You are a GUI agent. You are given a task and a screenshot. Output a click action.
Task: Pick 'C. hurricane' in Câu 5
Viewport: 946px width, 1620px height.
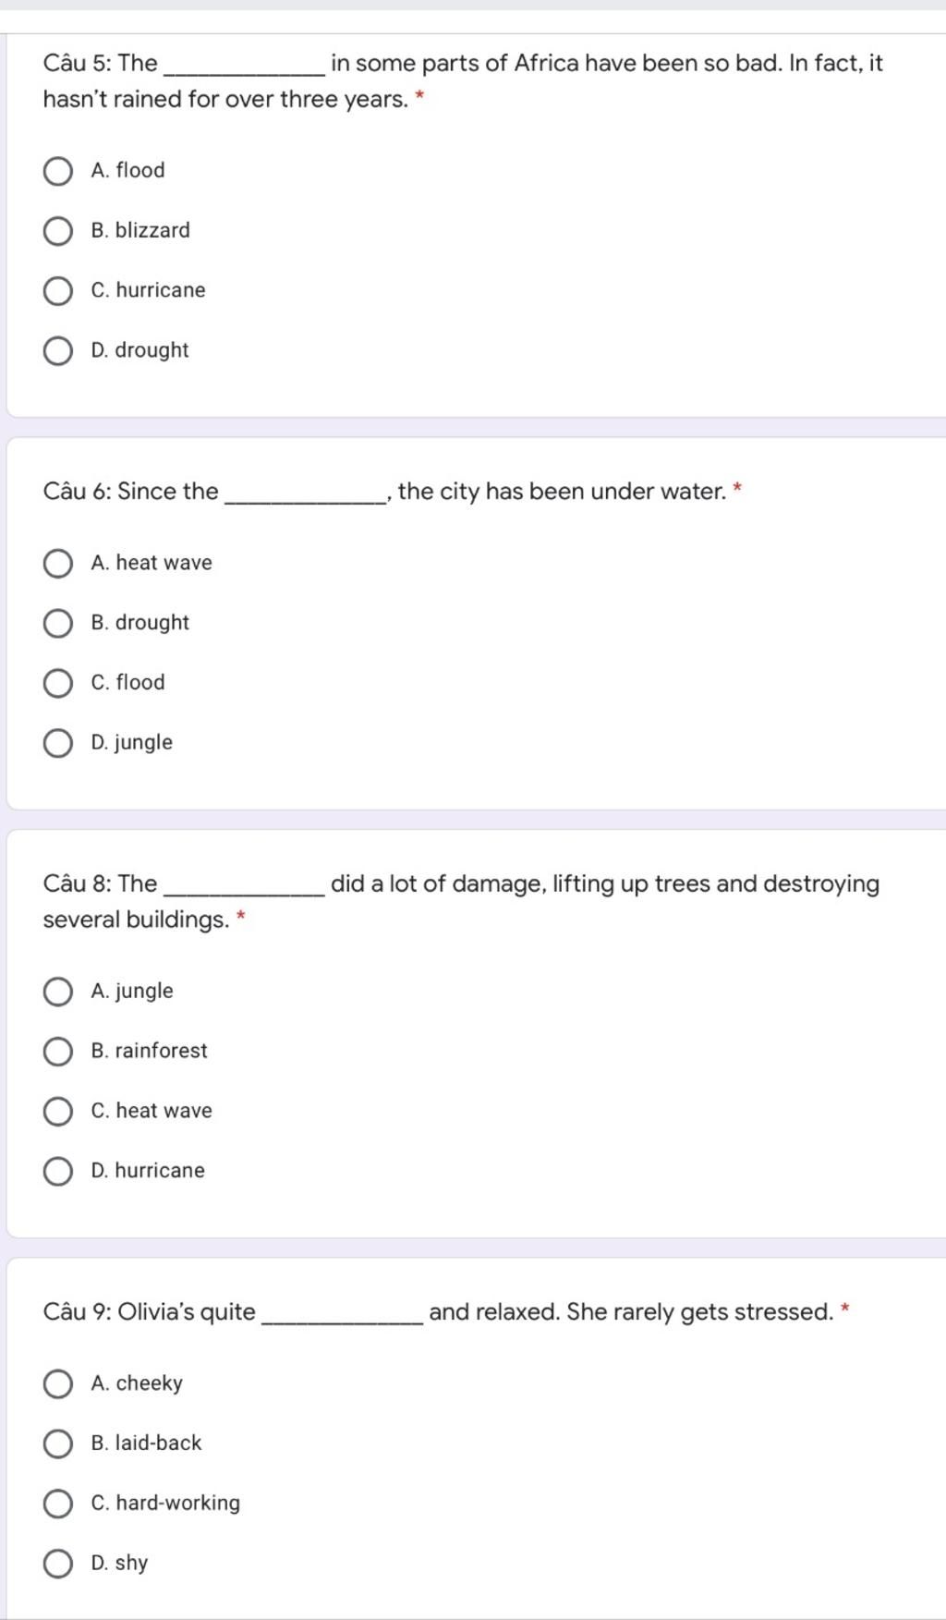[58, 291]
